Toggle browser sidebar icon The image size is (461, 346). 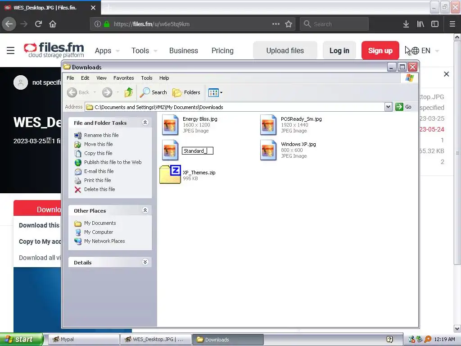[435, 24]
